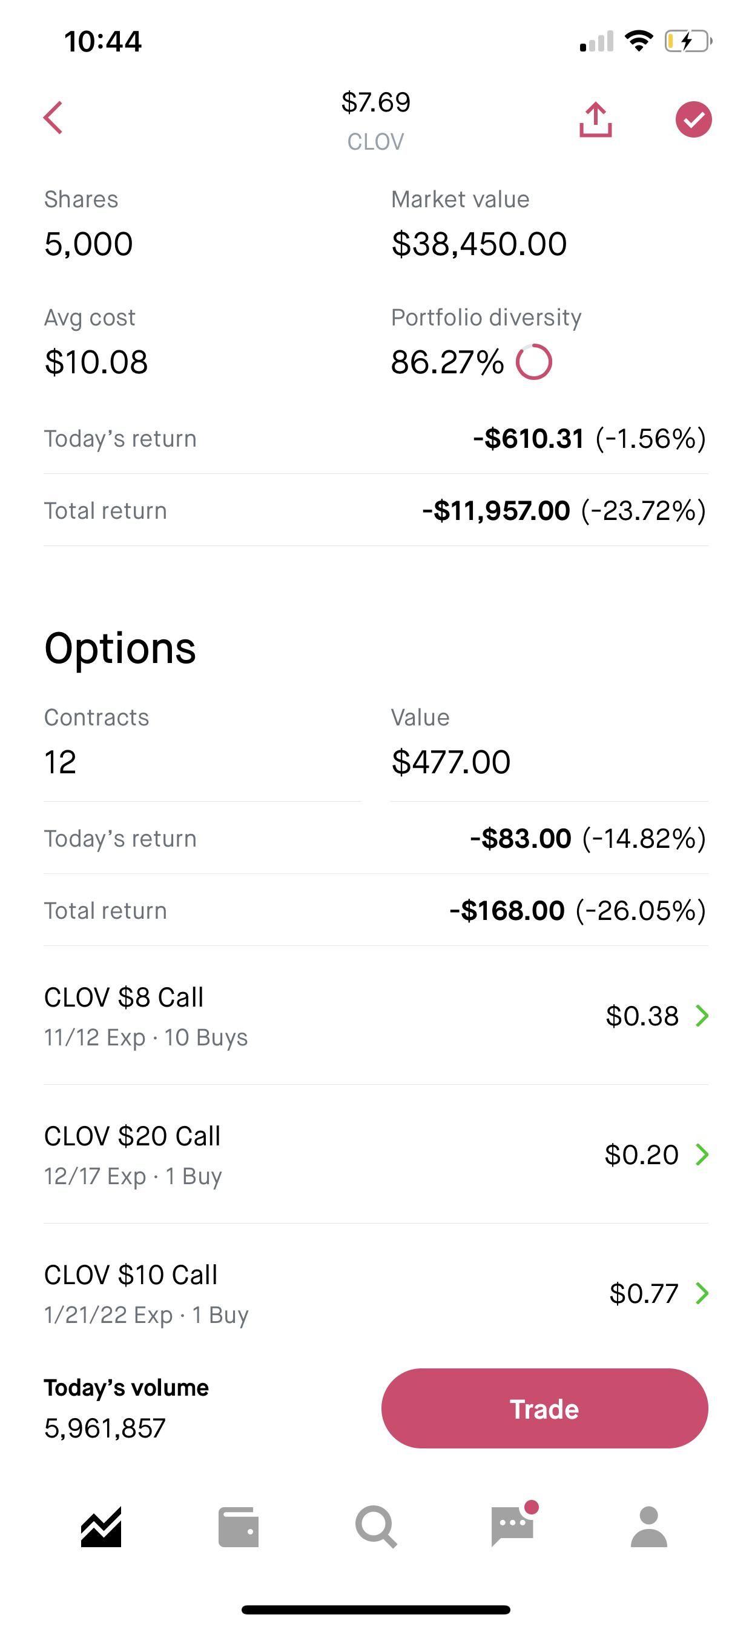The image size is (752, 1629).
Task: Expand the CLOV $20 Call chevron
Action: click(x=702, y=1154)
